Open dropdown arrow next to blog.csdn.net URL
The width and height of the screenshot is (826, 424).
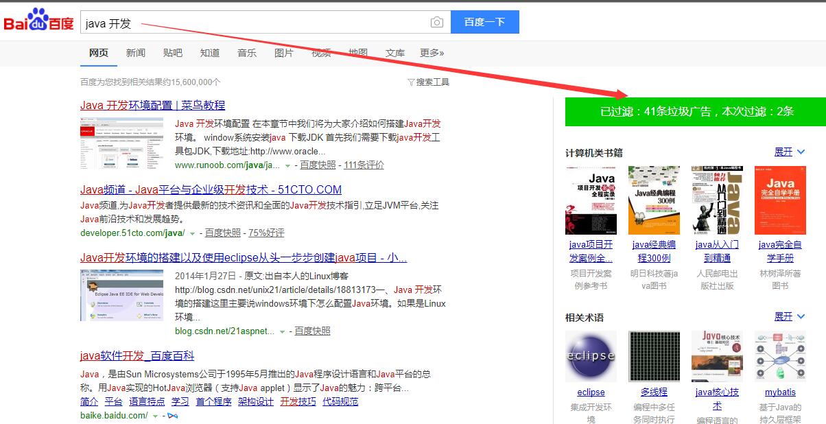pyautogui.click(x=282, y=331)
